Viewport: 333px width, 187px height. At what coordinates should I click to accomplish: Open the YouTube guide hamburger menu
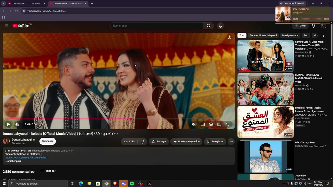coord(6,26)
